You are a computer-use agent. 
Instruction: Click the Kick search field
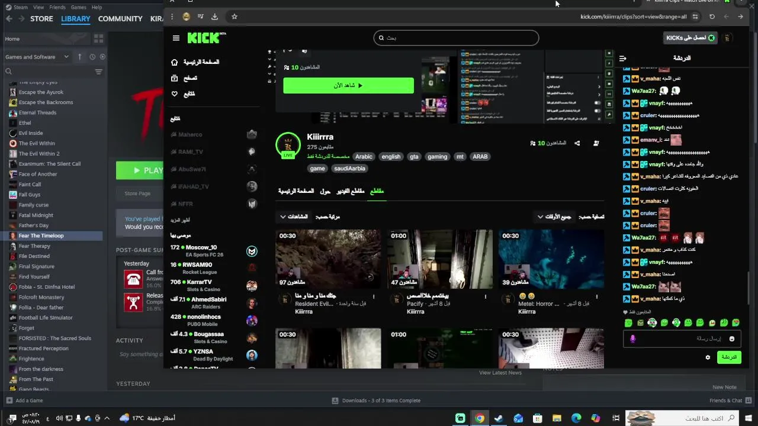(456, 38)
